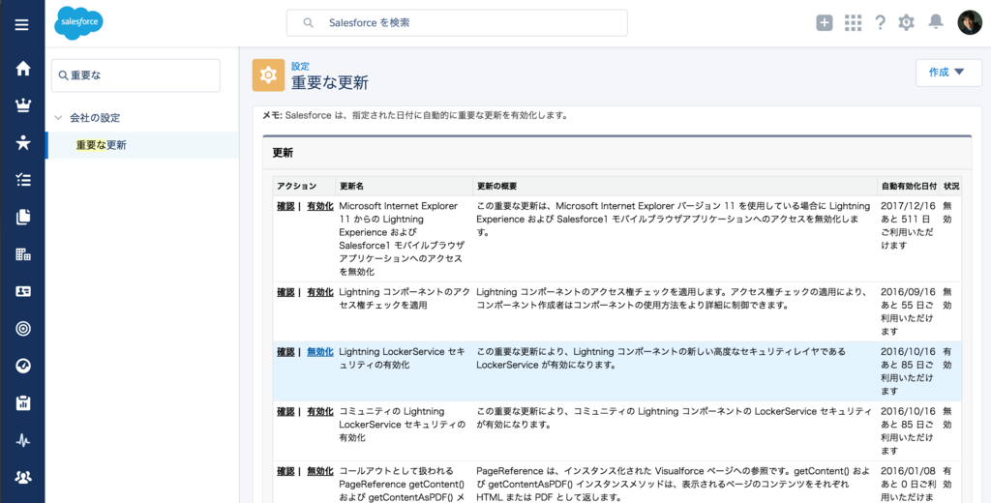Viewport: 991px width, 503px height.
Task: Go to the Home icon in the sidebar
Action: pos(23,69)
